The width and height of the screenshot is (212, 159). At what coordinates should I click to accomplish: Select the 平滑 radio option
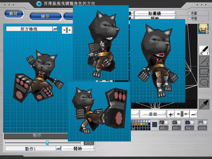coord(189,19)
